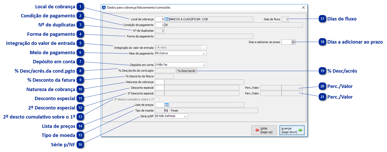This screenshot has height=152, width=387.
Task: Decrease Dias a adicionar ao prazo with down arrow
Action: pos(293,43)
